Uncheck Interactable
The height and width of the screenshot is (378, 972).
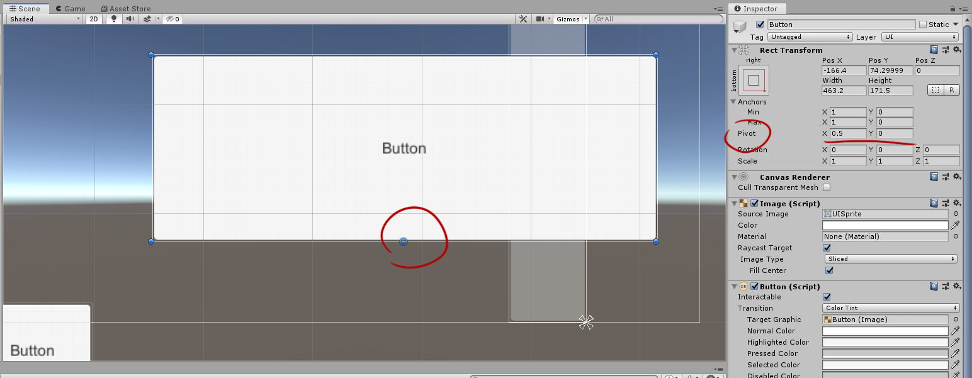pyautogui.click(x=827, y=297)
